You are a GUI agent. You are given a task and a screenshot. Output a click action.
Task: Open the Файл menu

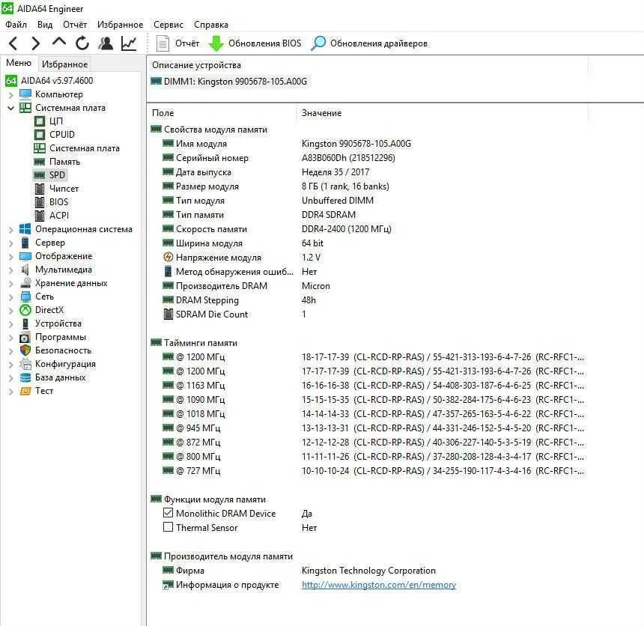(16, 25)
